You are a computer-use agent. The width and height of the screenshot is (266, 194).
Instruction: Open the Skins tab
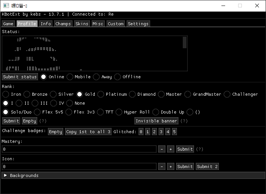[82, 24]
